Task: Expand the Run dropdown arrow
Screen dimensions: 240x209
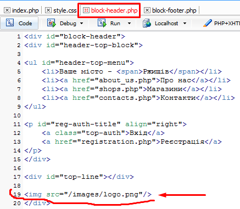Action: [x=129, y=24]
